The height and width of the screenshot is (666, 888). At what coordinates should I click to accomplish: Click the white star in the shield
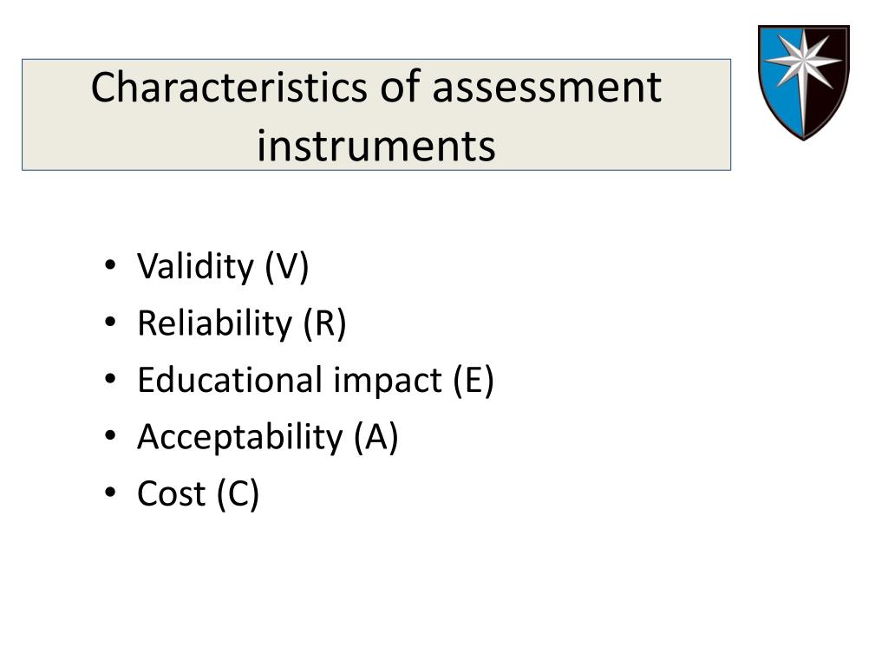point(804,60)
